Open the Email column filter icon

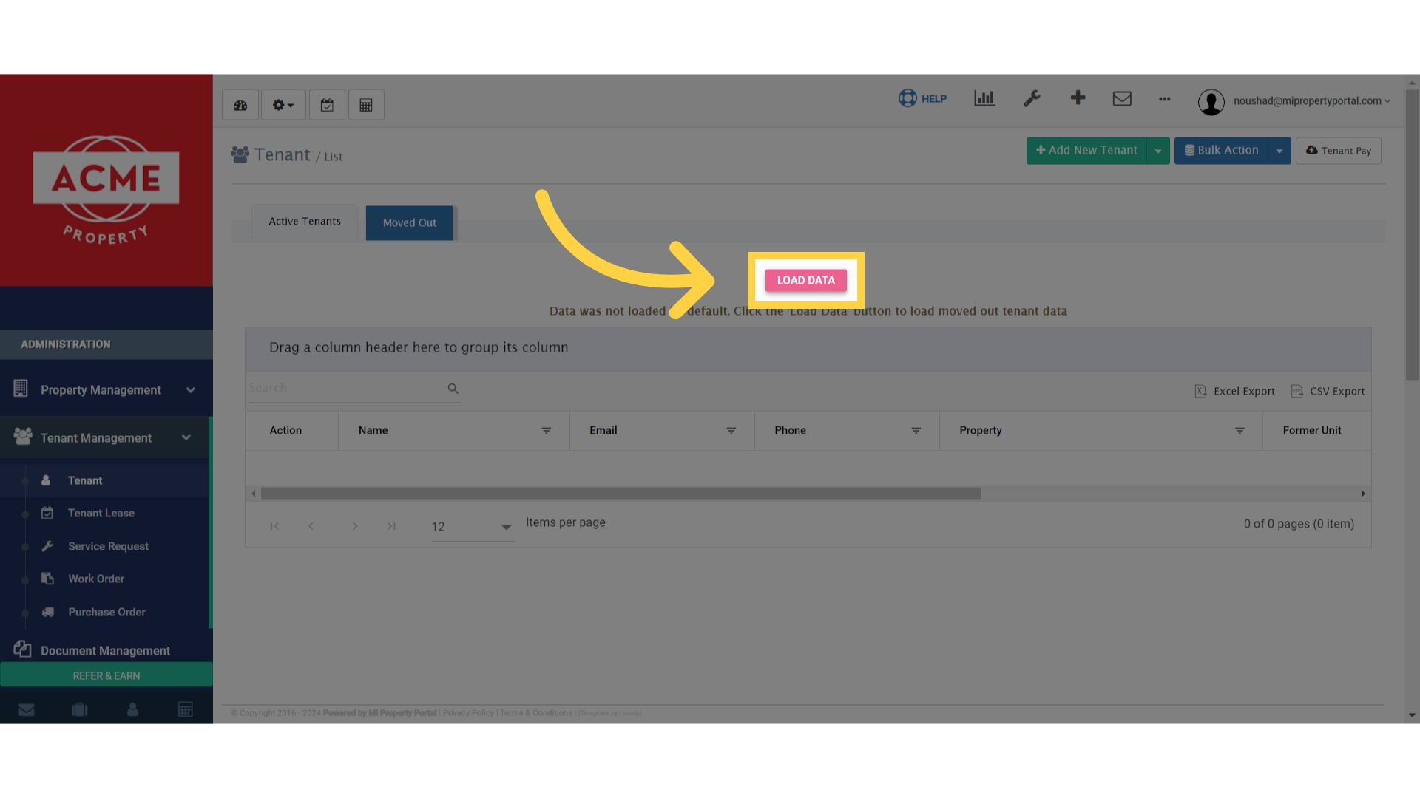click(x=731, y=431)
